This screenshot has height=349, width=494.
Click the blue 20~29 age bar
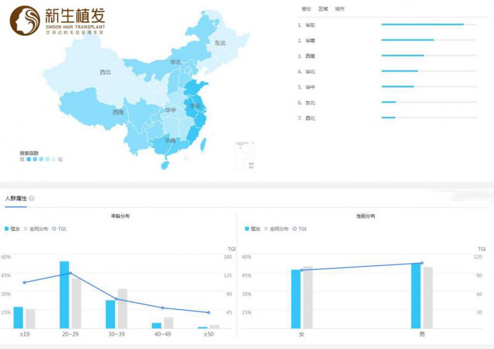pos(64,295)
